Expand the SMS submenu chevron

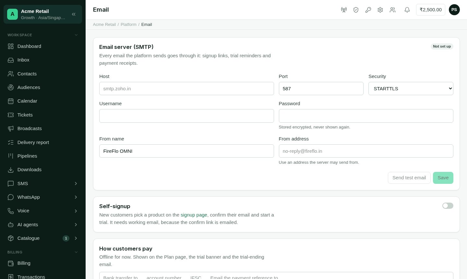point(76,184)
